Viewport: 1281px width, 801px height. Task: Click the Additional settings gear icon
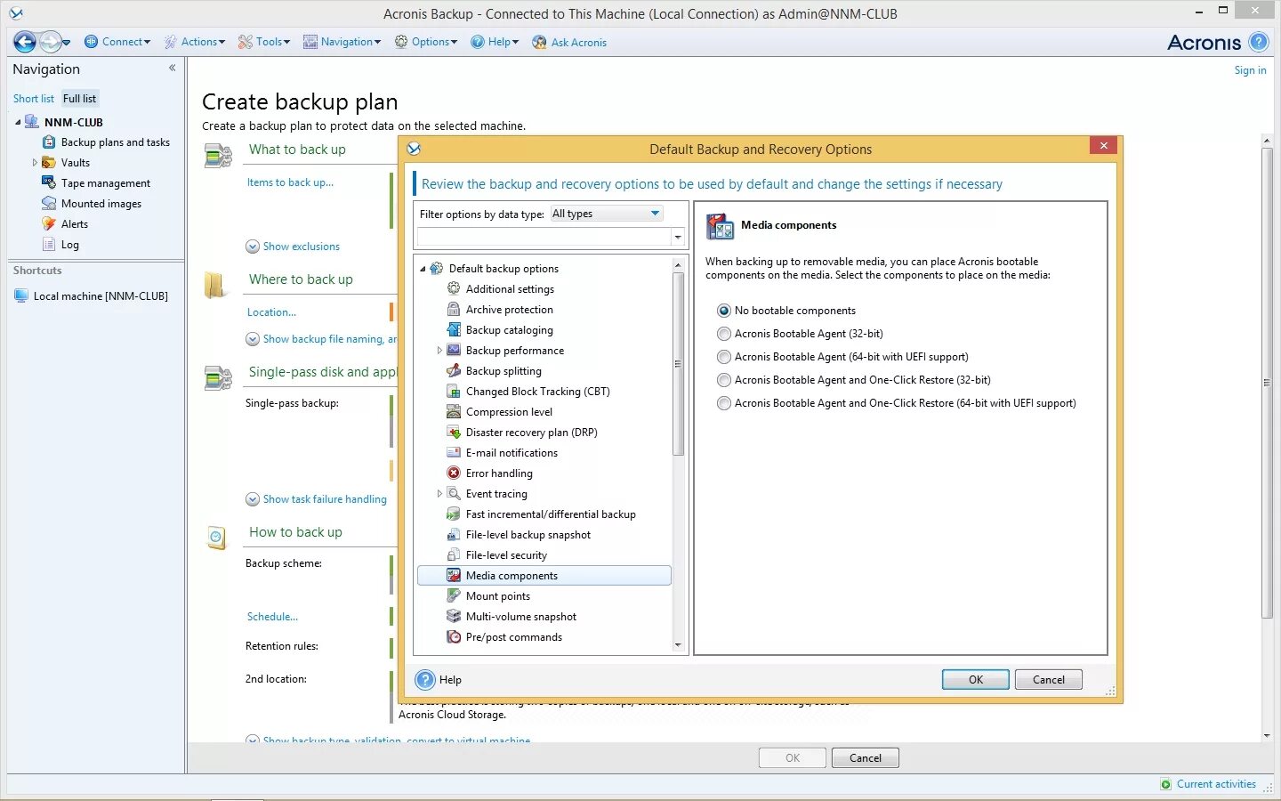454,289
